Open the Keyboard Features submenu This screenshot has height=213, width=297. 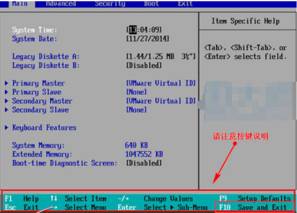tap(44, 128)
